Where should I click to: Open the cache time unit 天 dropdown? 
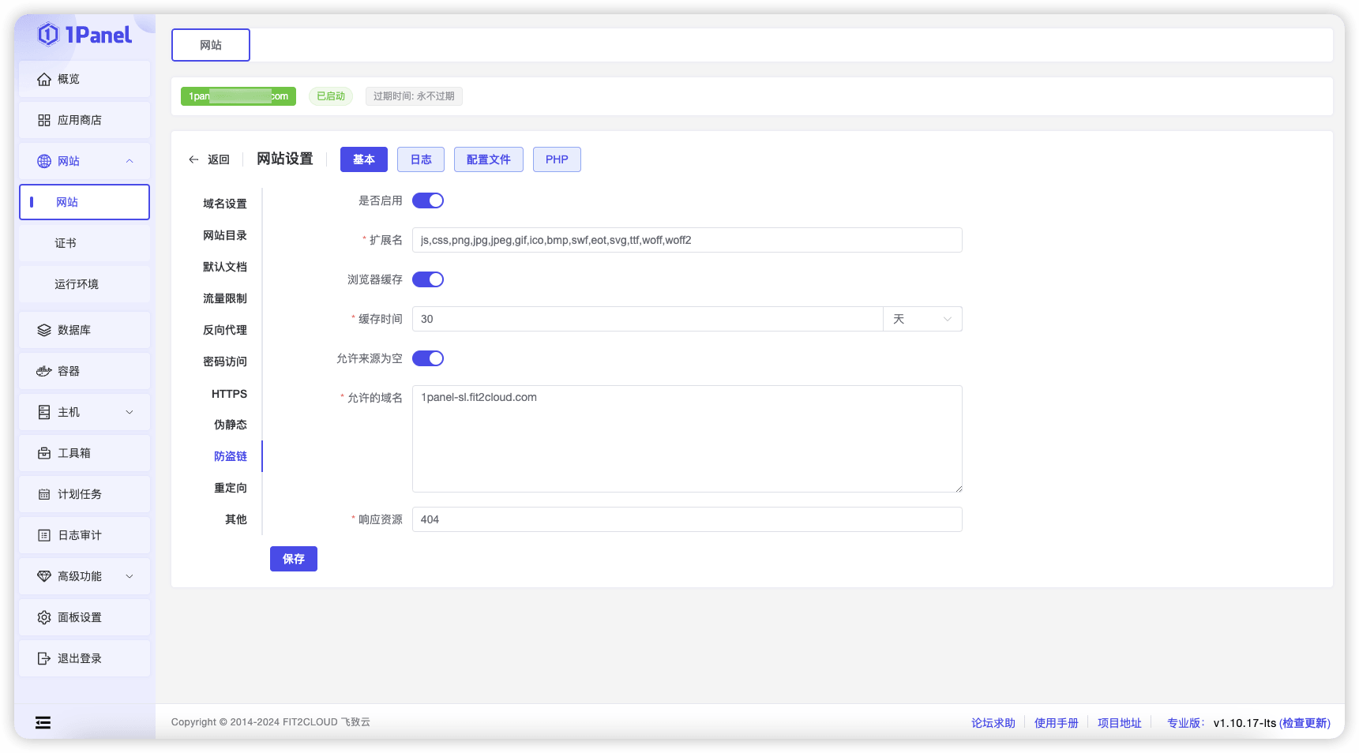pos(921,319)
